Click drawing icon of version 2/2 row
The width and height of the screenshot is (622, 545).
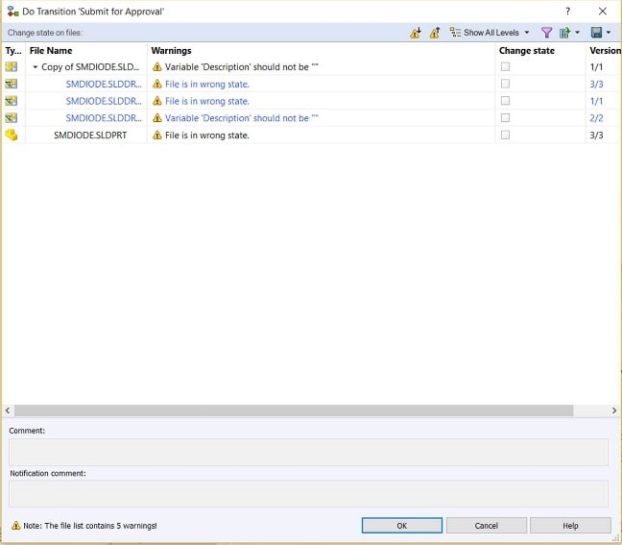(x=12, y=118)
